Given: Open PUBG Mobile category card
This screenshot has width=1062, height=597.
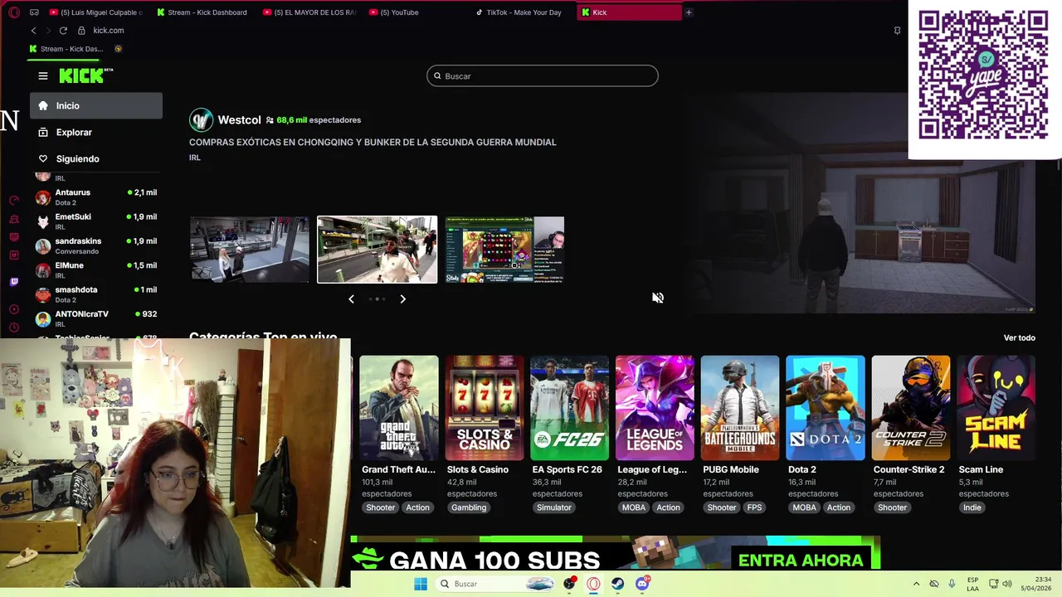Looking at the screenshot, I should pos(740,408).
